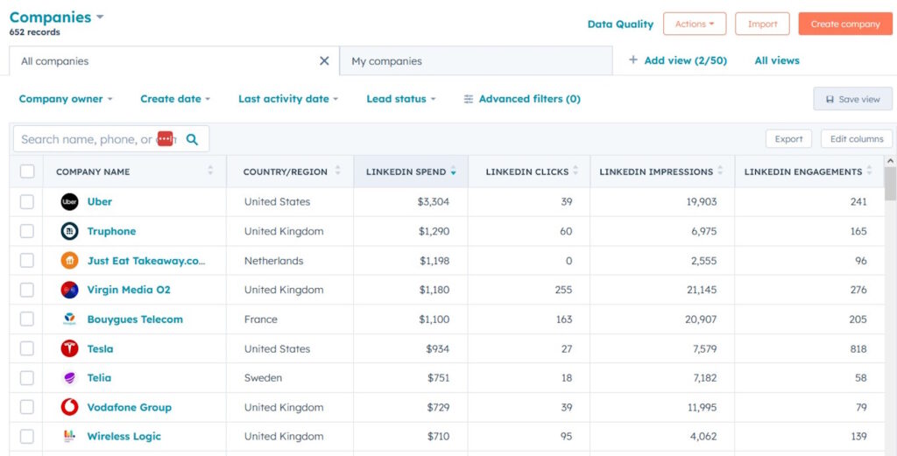Screen dimensions: 897x456
Task: Sort by Company Name column arrows
Action: (x=210, y=171)
